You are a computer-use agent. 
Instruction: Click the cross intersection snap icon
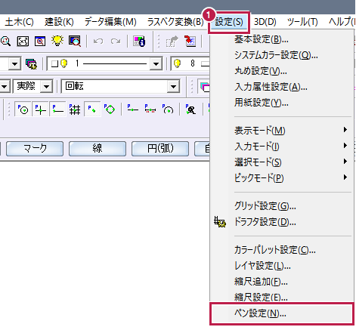coord(40,110)
